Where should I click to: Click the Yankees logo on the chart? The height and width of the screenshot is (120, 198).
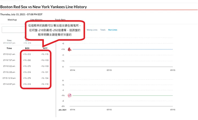pyautogui.click(x=70, y=95)
